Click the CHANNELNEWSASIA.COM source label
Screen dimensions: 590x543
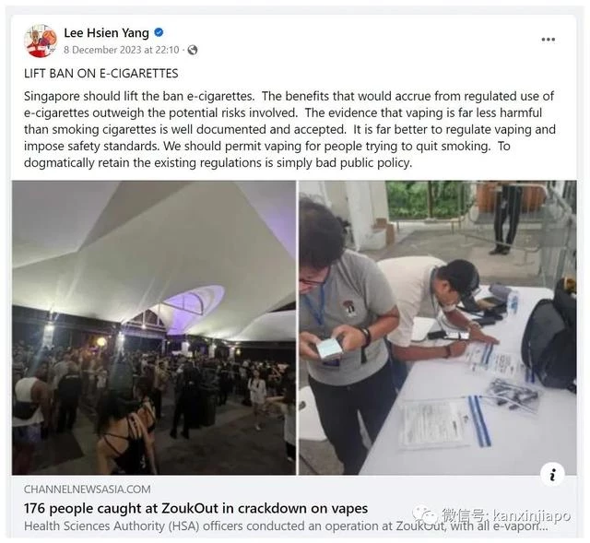click(88, 490)
